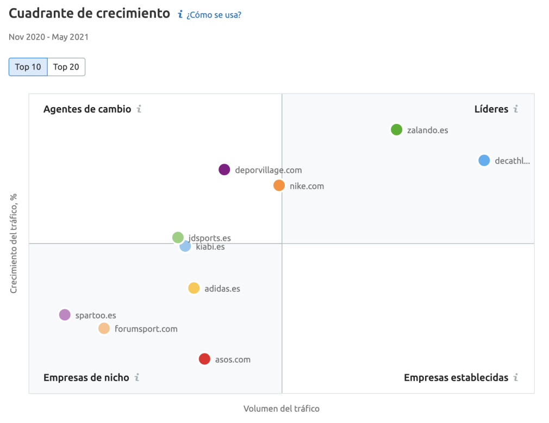Click info icon next to Cuadrante de crecimiento title
Viewport: 549px width, 423px height.
click(x=180, y=15)
